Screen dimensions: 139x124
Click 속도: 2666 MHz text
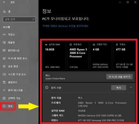(x=52, y=67)
